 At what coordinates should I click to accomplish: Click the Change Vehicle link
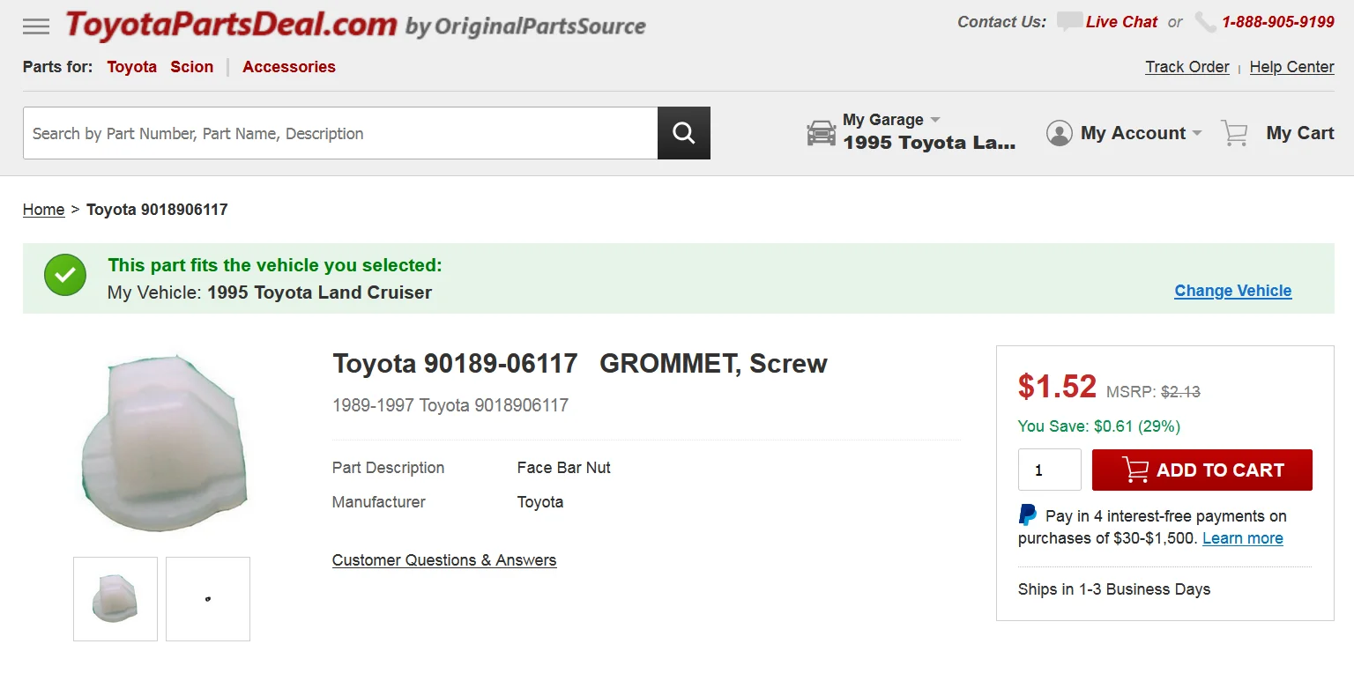click(1232, 291)
